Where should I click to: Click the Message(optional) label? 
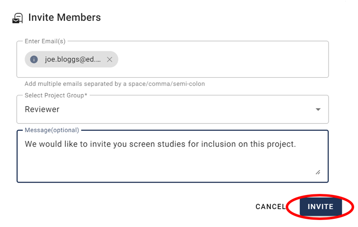click(52, 130)
